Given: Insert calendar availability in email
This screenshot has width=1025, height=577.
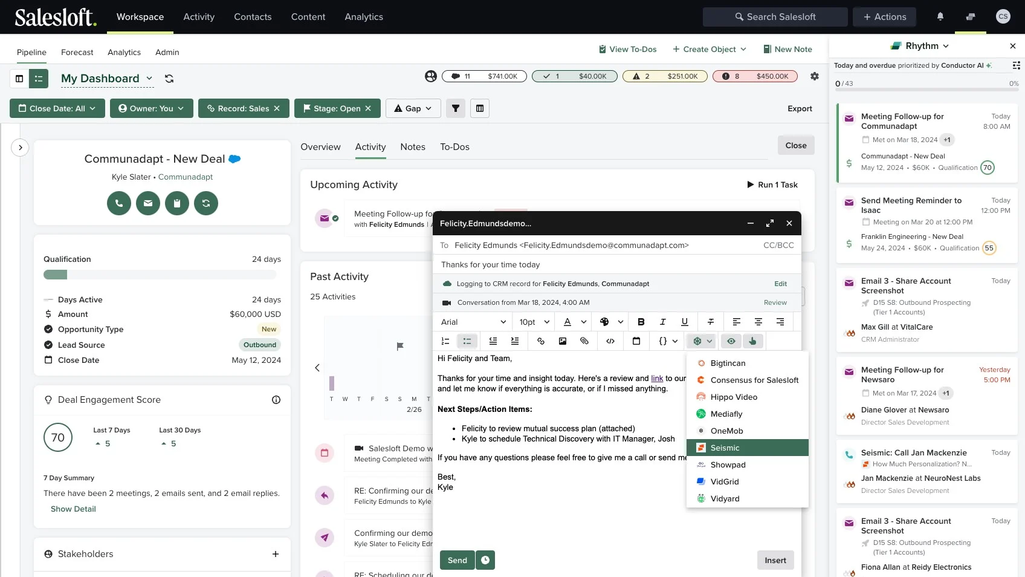Looking at the screenshot, I should (x=636, y=341).
